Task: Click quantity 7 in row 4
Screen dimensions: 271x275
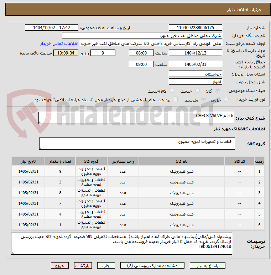Action: pyautogui.click(x=60, y=203)
